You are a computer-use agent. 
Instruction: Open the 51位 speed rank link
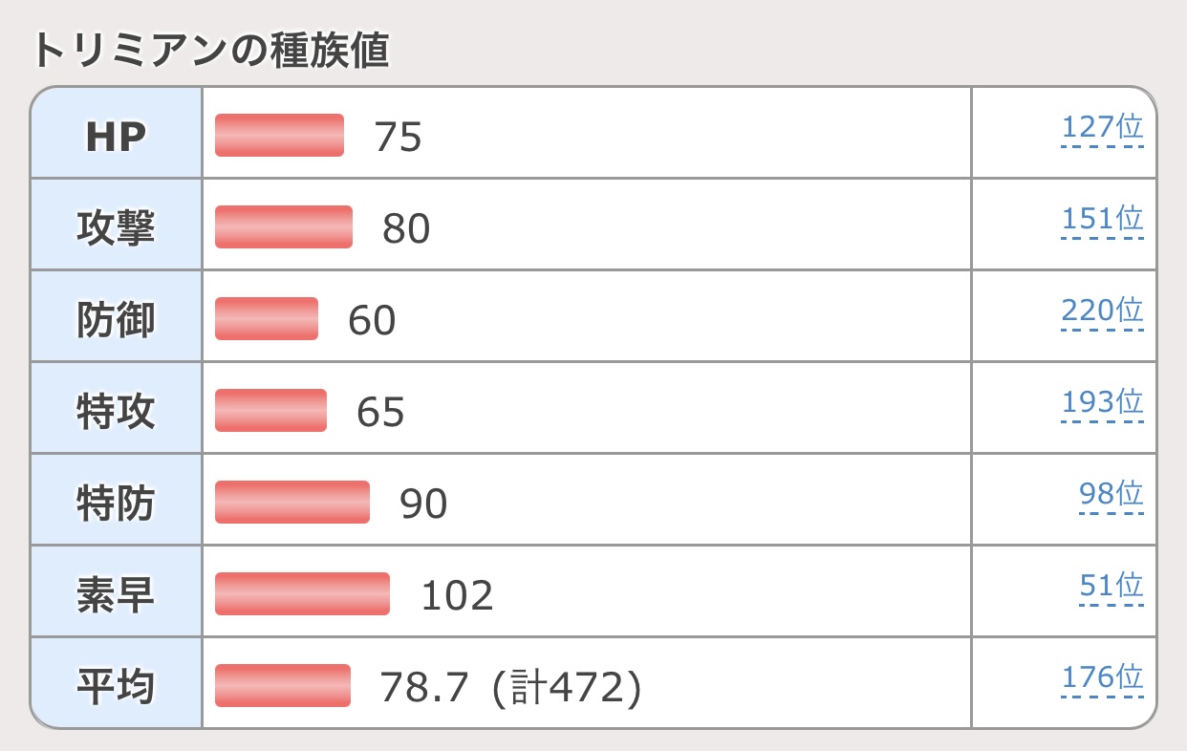(1111, 587)
